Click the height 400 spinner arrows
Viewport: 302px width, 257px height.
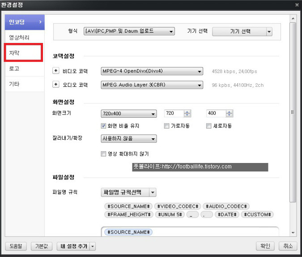pos(229,113)
